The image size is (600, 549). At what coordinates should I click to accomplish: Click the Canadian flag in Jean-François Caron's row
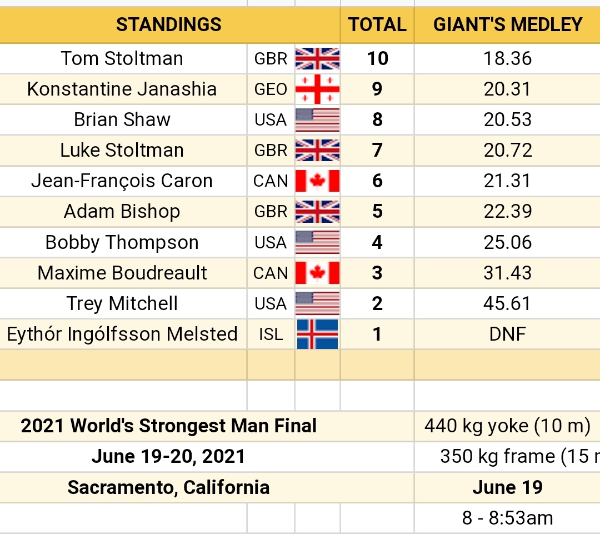[317, 181]
